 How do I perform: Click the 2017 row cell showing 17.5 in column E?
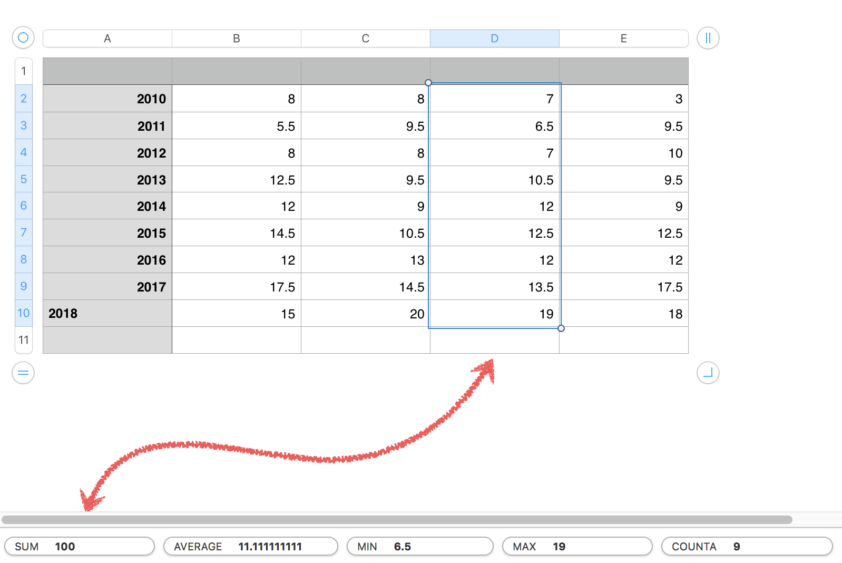[x=624, y=286]
